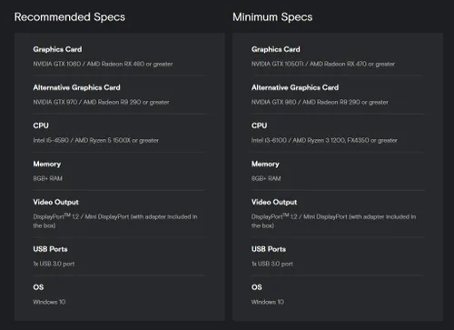This screenshot has height=330, width=454.
Task: Click the Recommended Specs heading
Action: click(70, 17)
